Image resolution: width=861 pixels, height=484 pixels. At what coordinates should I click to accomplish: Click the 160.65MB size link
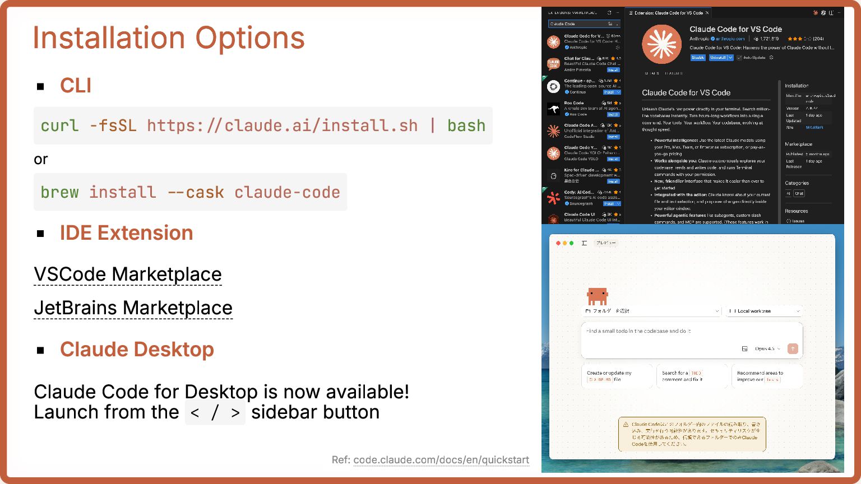coord(814,128)
